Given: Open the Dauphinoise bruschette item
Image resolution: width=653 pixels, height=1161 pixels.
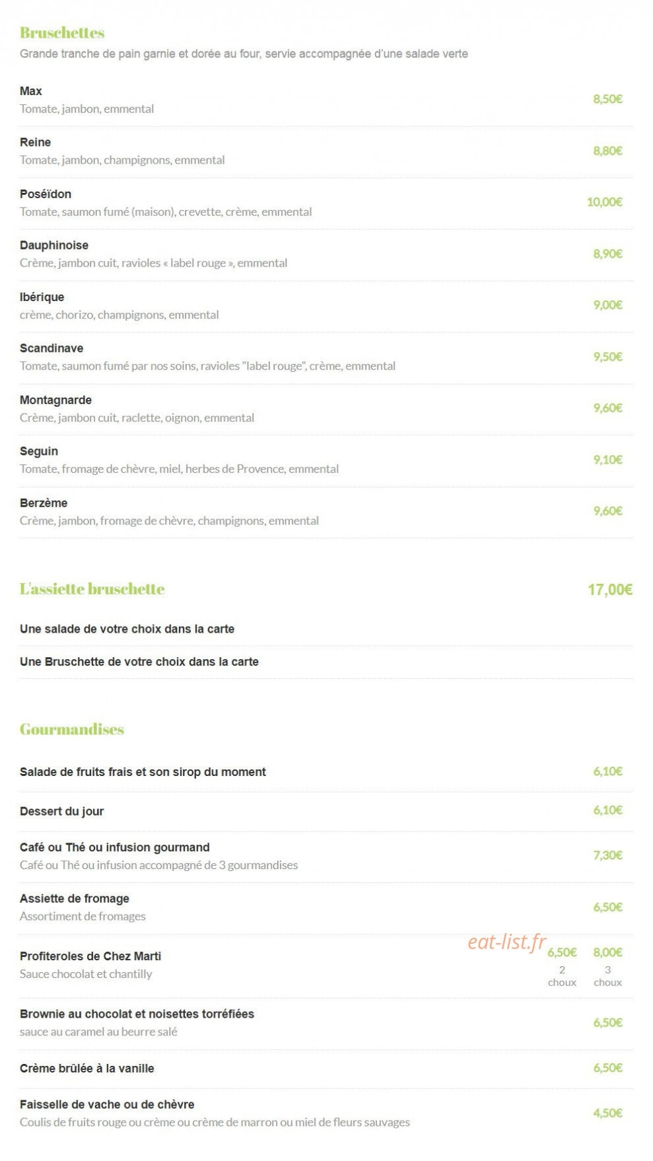Looking at the screenshot, I should 54,245.
